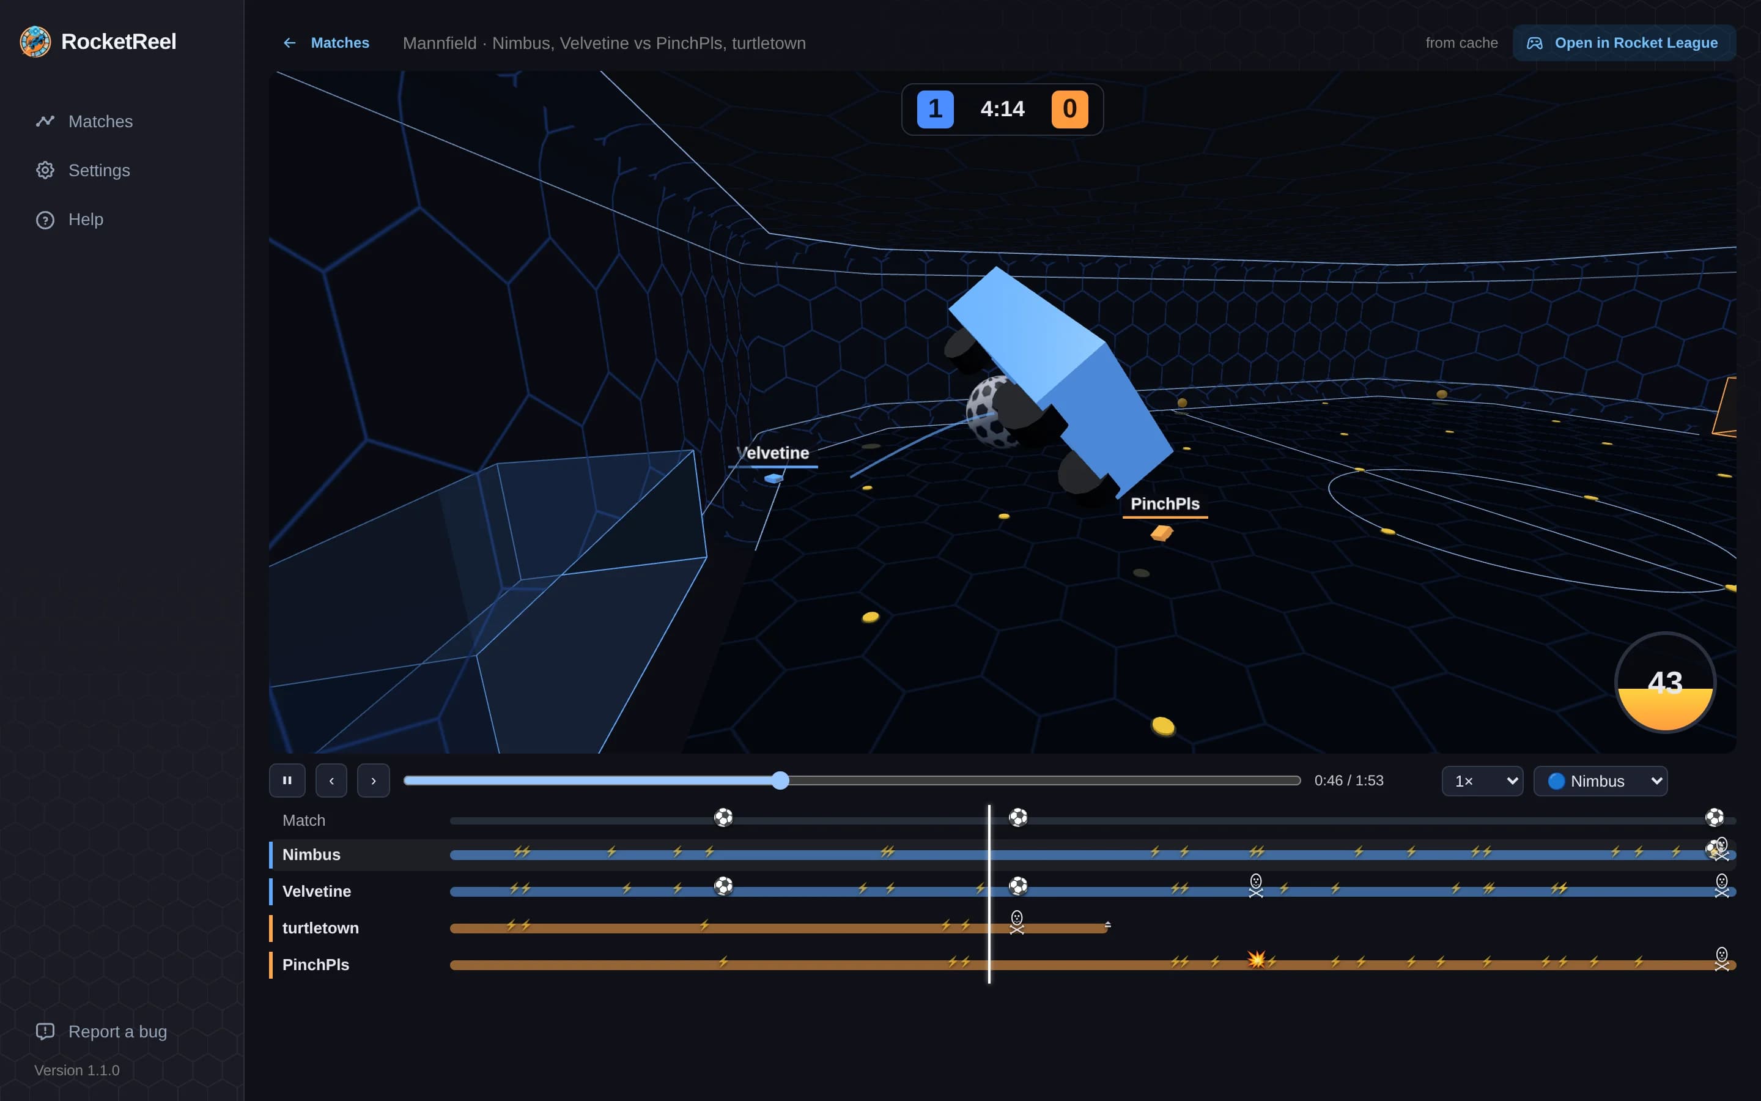
Task: Click the RocketReel logo icon
Action: pos(35,42)
